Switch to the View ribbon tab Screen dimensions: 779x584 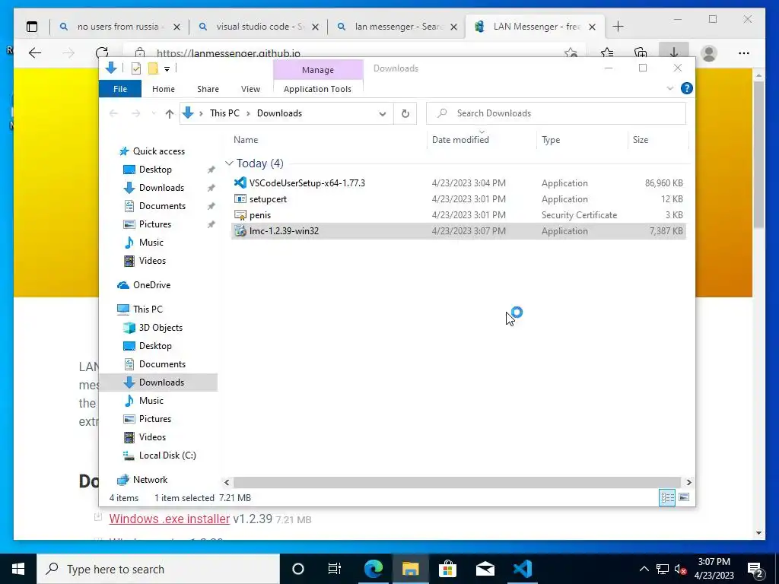(x=250, y=89)
